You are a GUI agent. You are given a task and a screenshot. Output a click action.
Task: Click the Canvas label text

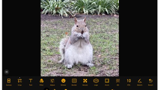pos(9,85)
